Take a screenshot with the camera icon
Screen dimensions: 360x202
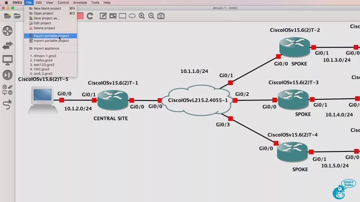[x=161, y=16]
